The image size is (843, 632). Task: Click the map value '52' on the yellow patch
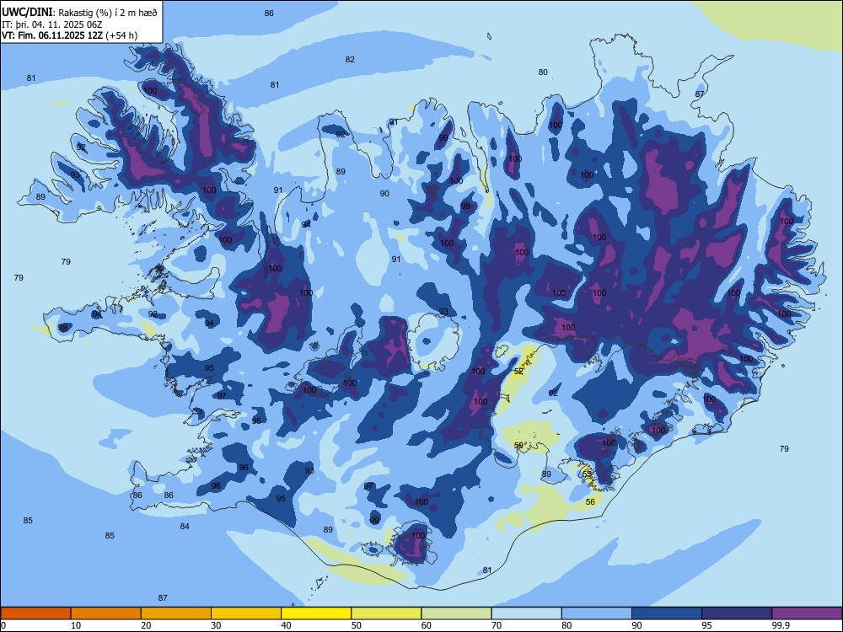(x=518, y=372)
